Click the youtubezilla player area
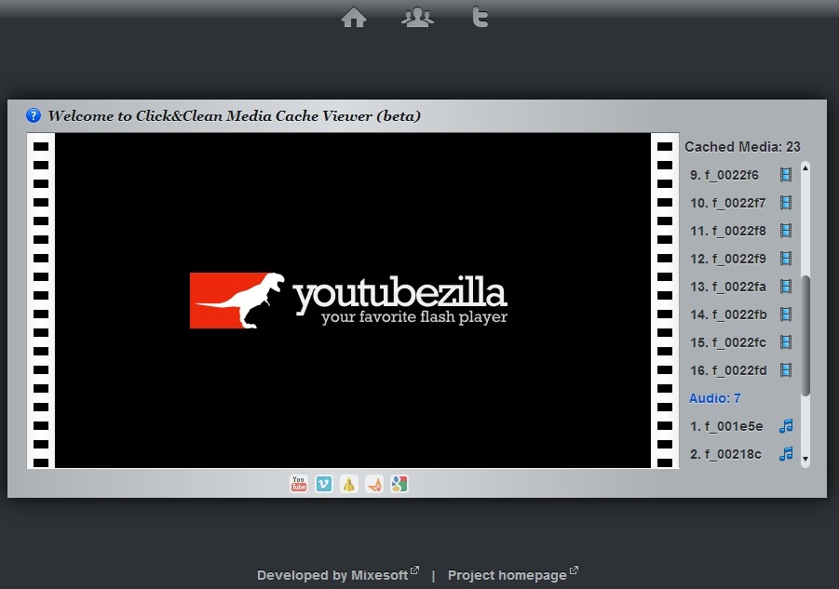The width and height of the screenshot is (839, 589). [x=353, y=301]
